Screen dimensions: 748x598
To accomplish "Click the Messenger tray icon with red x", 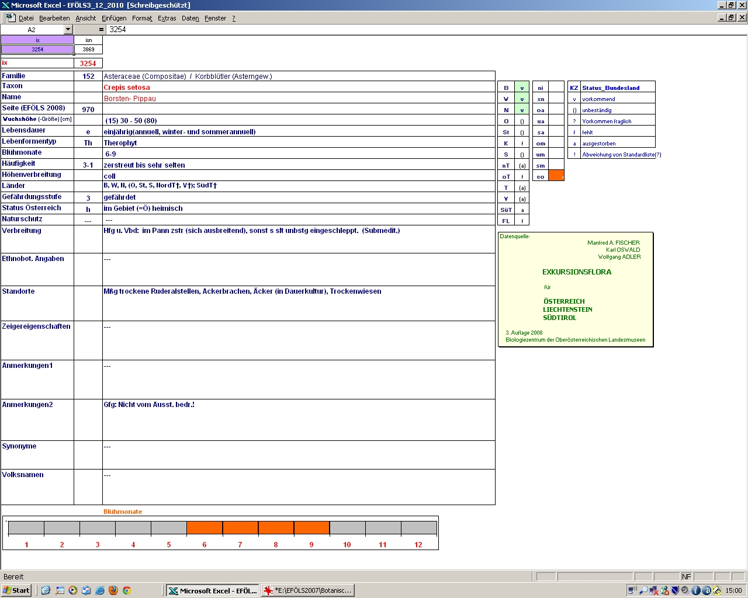I will coord(665,590).
